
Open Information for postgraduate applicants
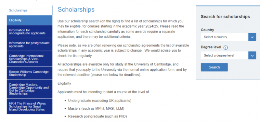click(x=30, y=45)
